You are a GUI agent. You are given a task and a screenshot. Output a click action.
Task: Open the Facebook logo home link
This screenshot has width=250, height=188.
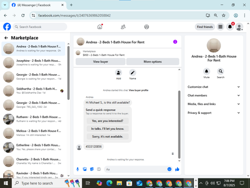coord(7,27)
